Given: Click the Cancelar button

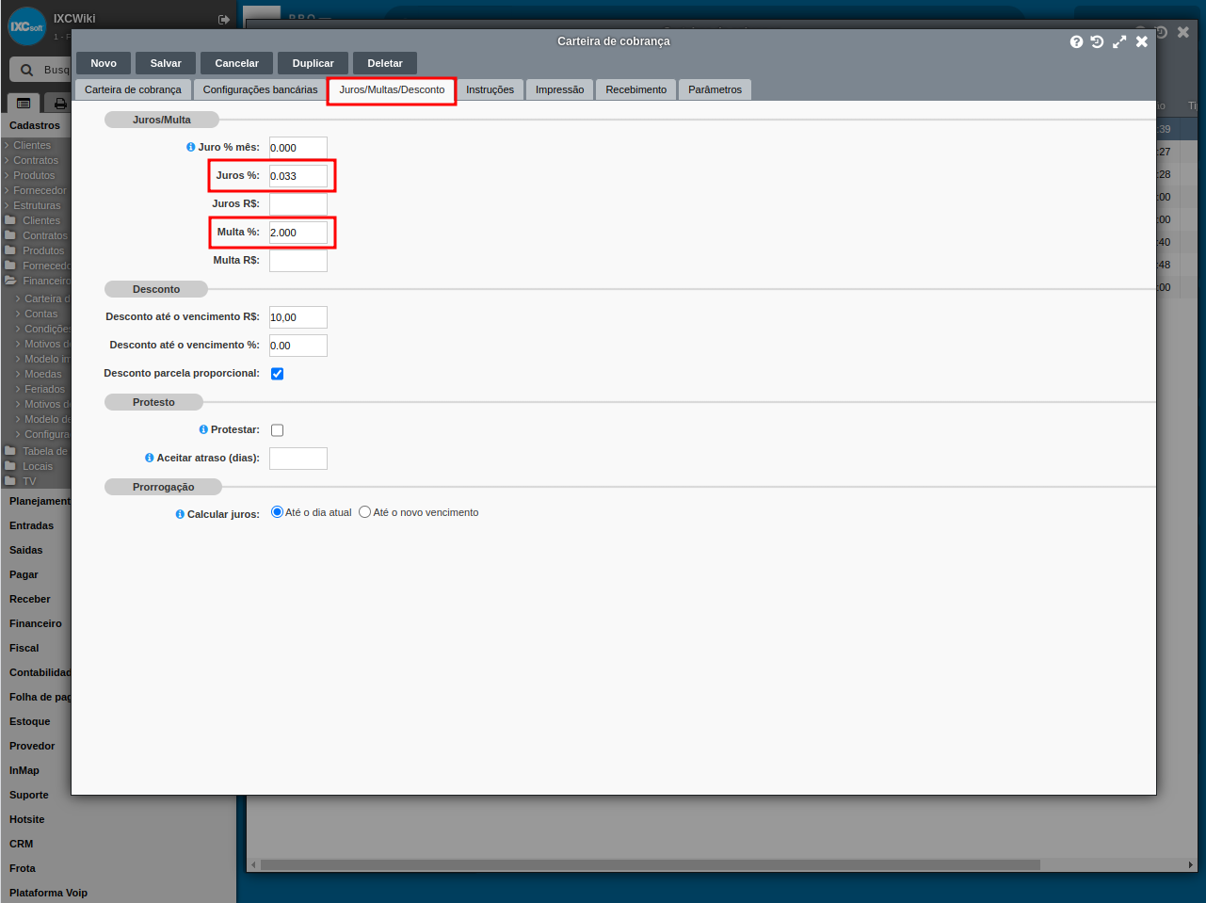Looking at the screenshot, I should coord(236,63).
